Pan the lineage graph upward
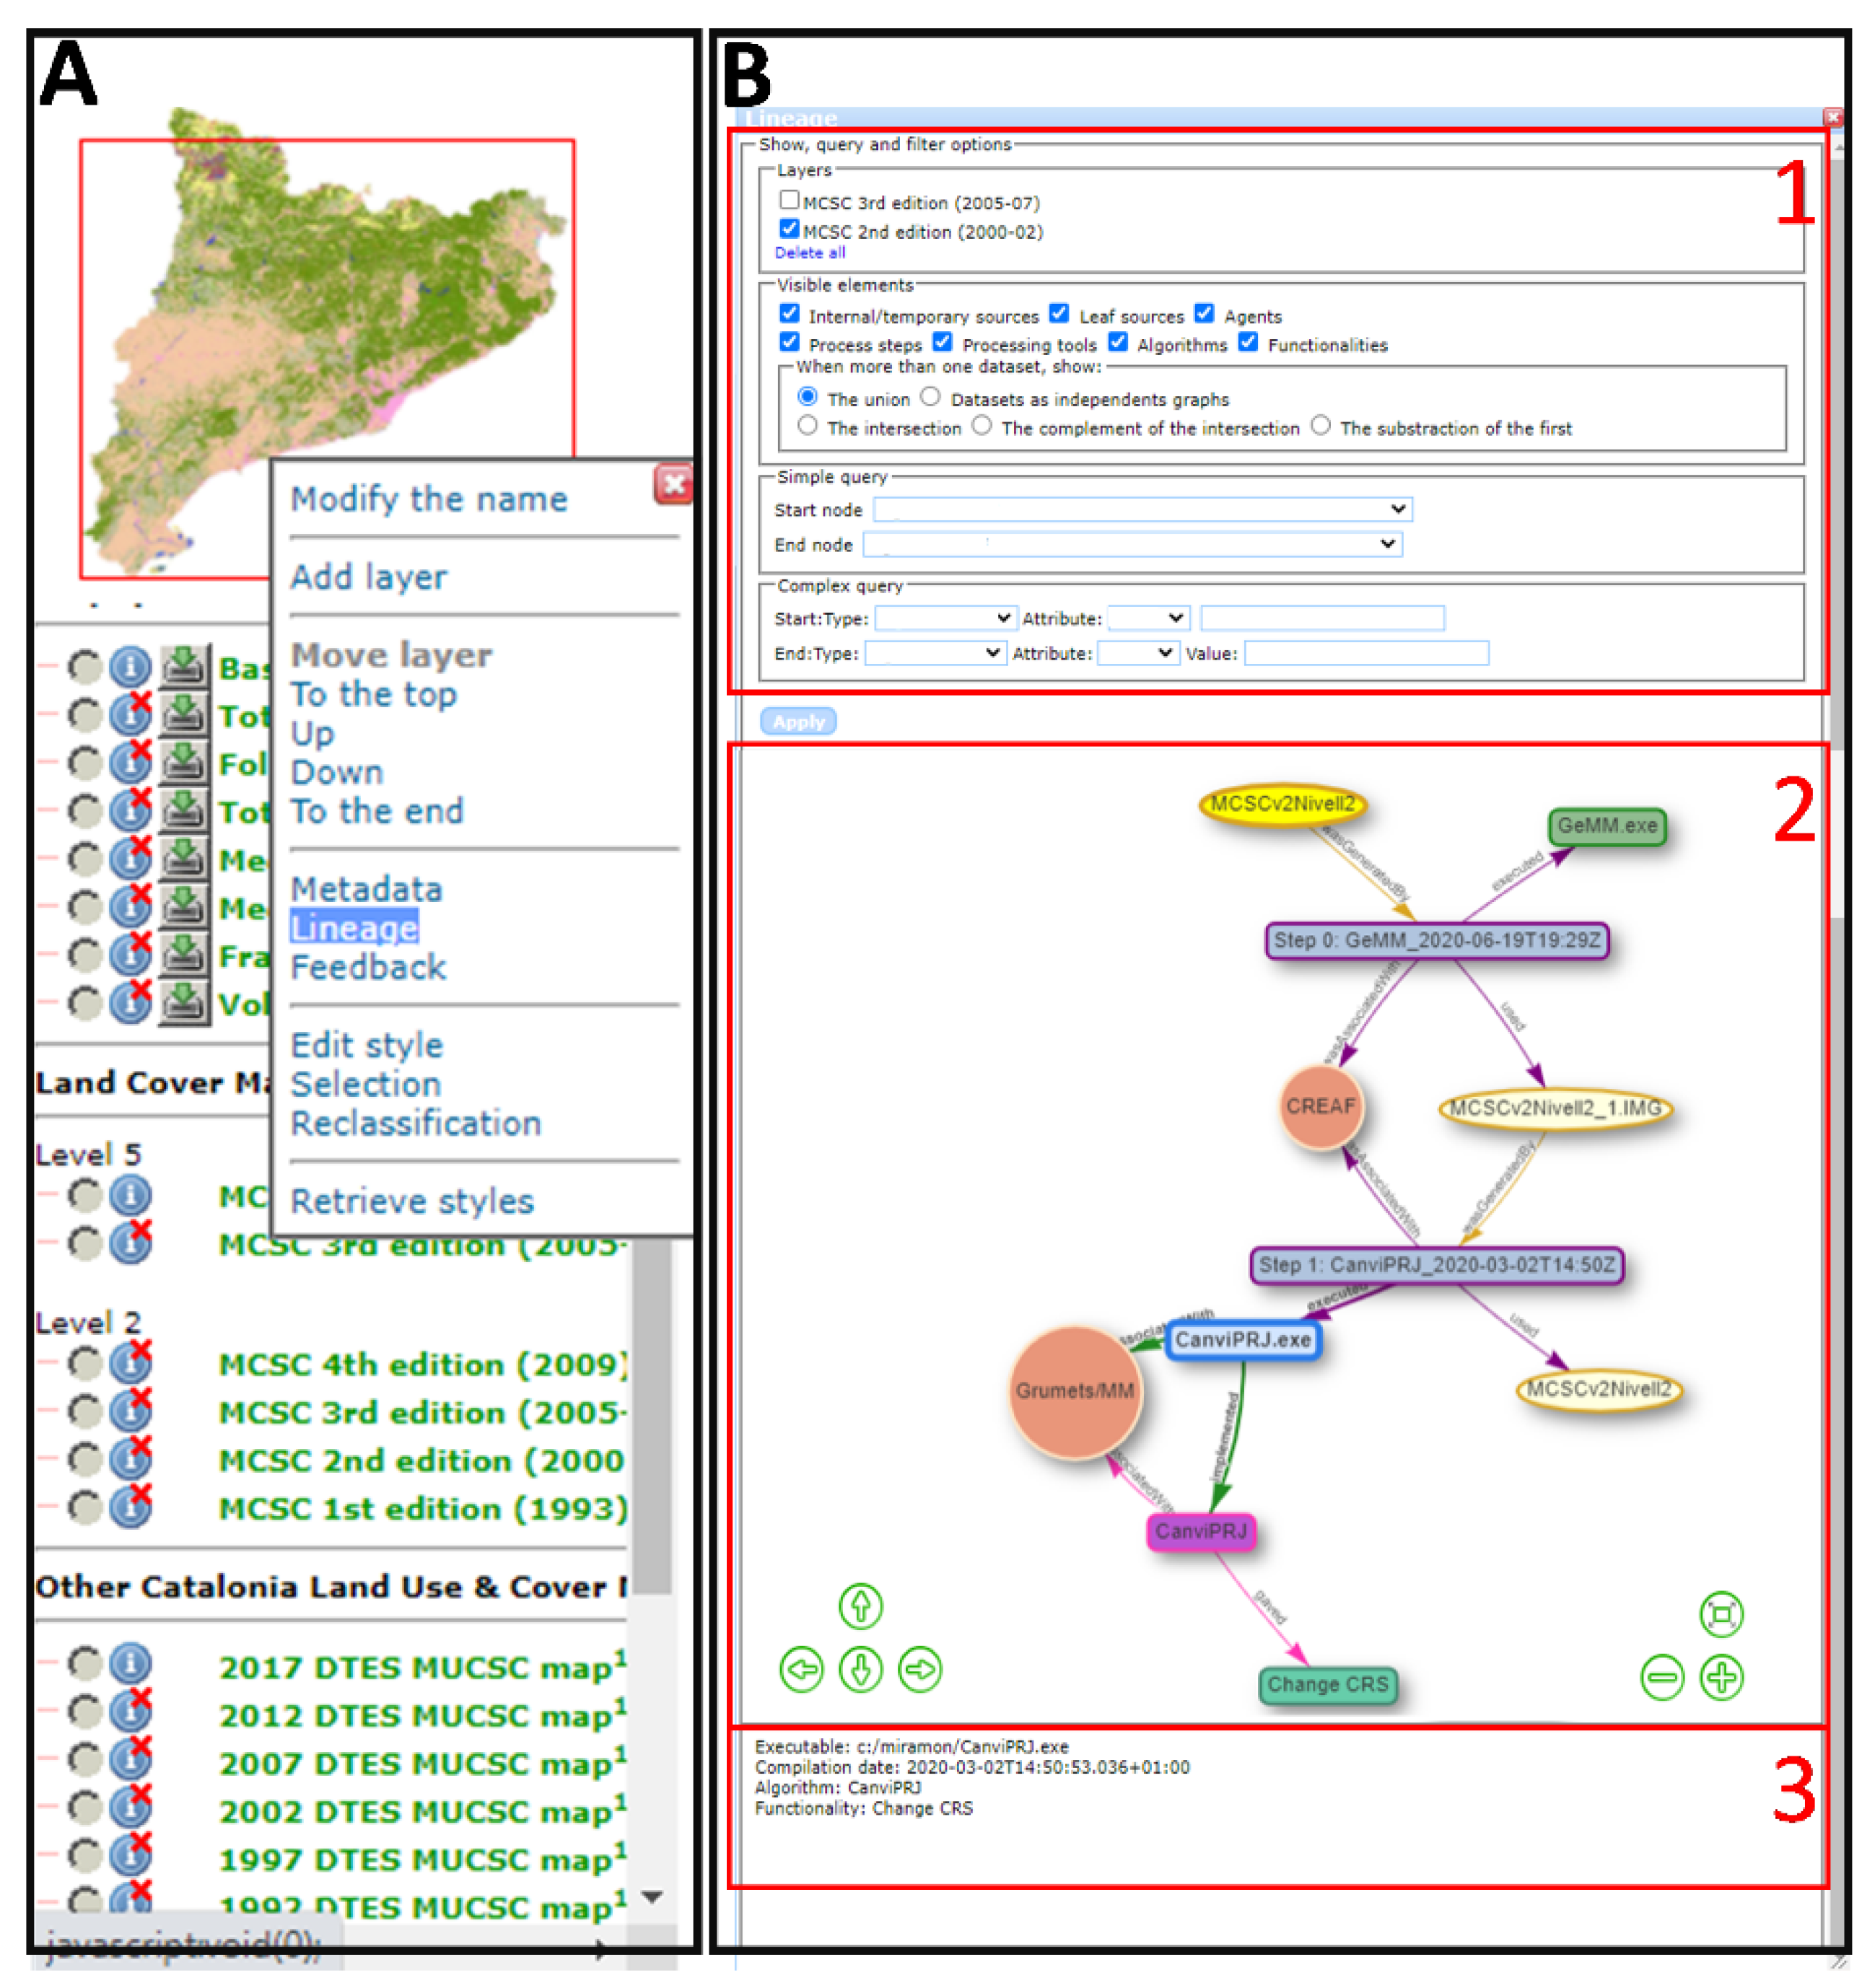 (860, 1607)
